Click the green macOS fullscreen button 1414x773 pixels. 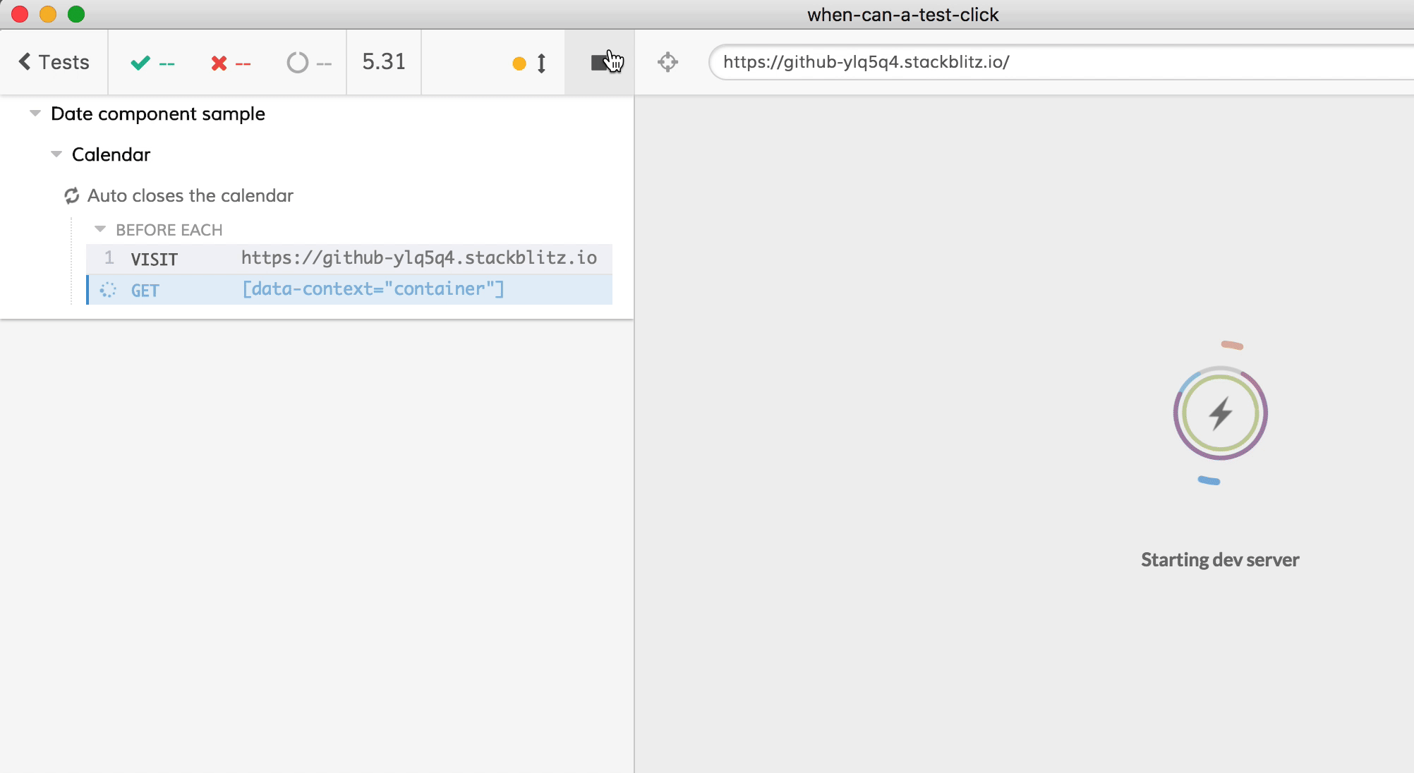pyautogui.click(x=76, y=14)
